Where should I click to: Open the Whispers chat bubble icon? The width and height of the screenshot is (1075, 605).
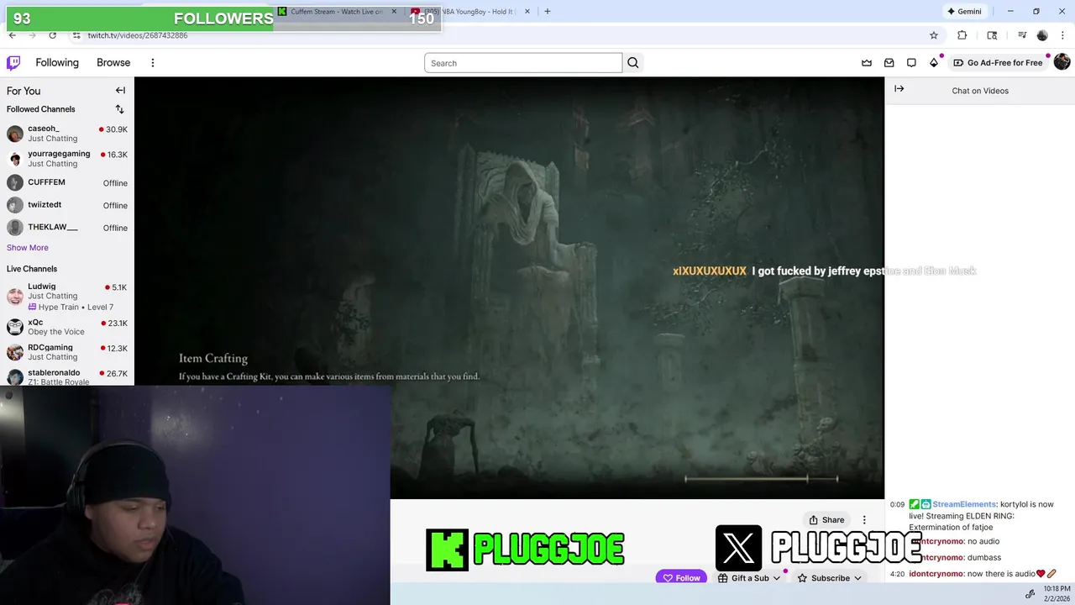[911, 63]
